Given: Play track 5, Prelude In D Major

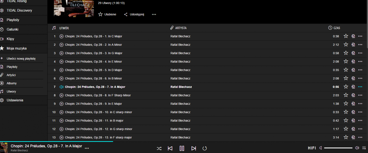Looking at the screenshot, I should pos(61,70).
